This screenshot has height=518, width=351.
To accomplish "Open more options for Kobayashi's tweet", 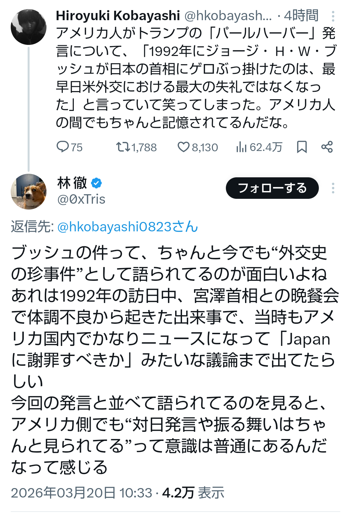I will [333, 16].
